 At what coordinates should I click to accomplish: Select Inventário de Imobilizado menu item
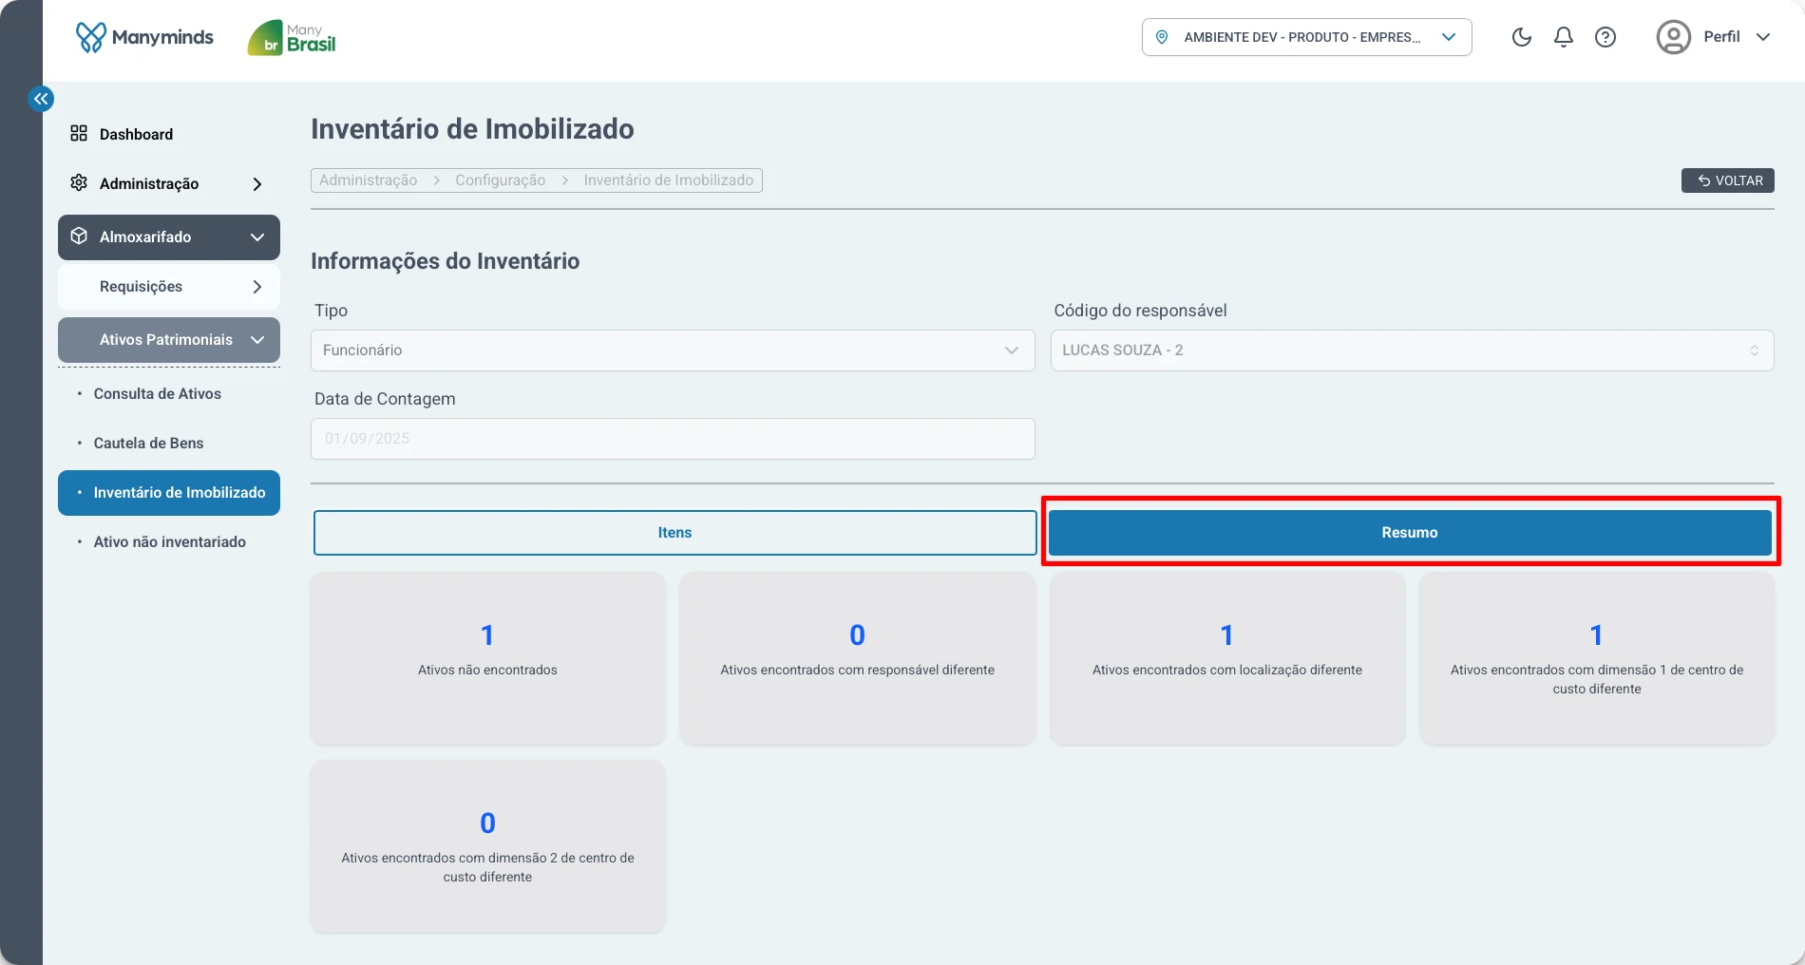click(x=169, y=493)
